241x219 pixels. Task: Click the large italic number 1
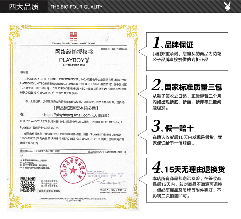pos(156,42)
